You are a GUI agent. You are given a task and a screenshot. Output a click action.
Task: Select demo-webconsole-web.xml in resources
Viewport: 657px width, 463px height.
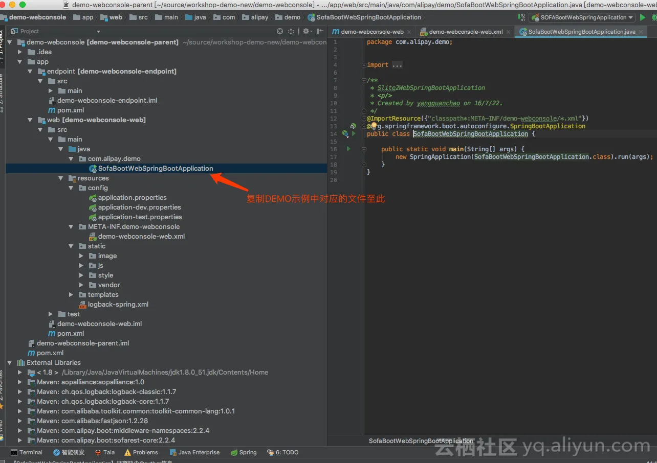coord(137,236)
